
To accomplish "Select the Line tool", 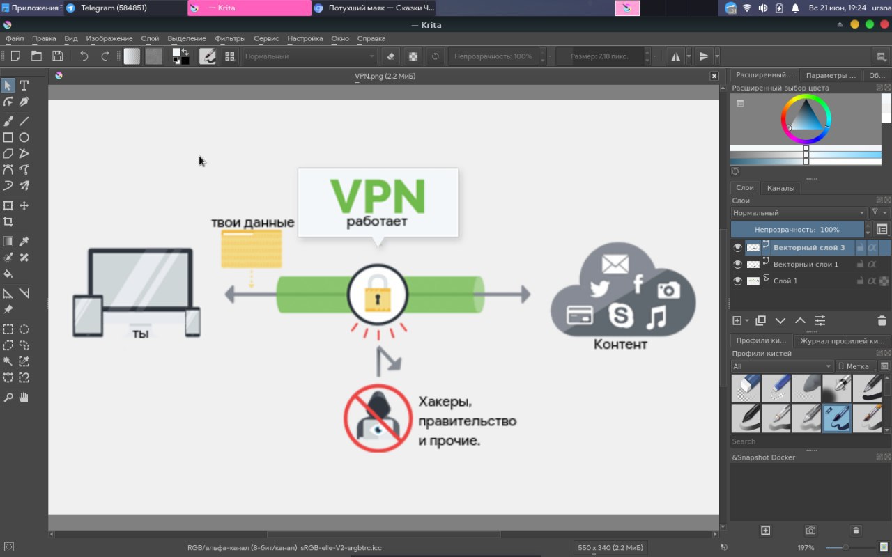I will (x=24, y=121).
